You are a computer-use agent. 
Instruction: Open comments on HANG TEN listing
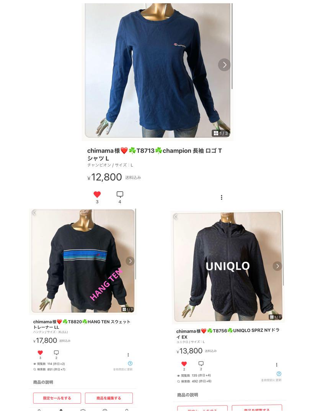[x=56, y=353]
